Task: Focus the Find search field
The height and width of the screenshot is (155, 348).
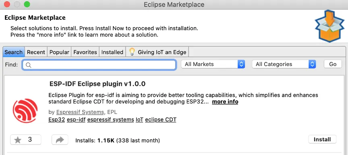Action: pyautogui.click(x=99, y=65)
